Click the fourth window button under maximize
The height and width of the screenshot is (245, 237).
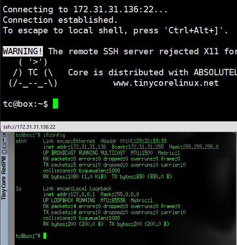tap(4, 151)
